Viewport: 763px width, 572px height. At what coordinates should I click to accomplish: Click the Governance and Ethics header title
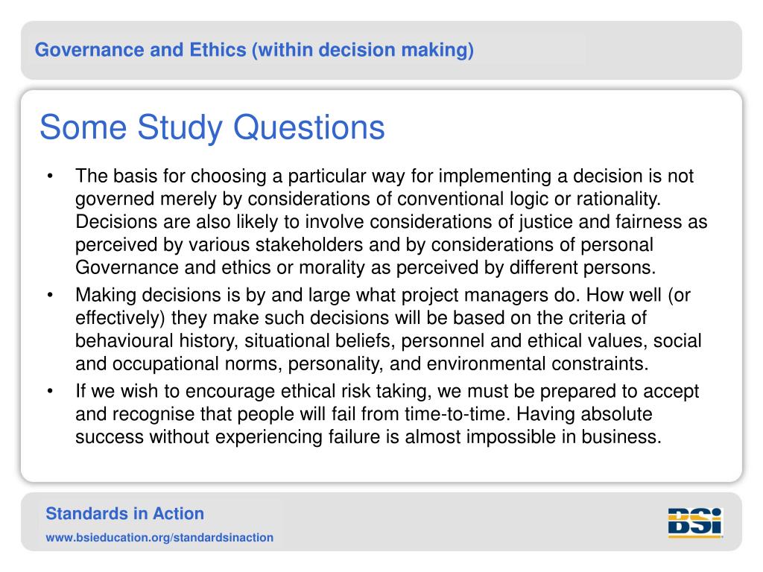pyautogui.click(x=254, y=50)
